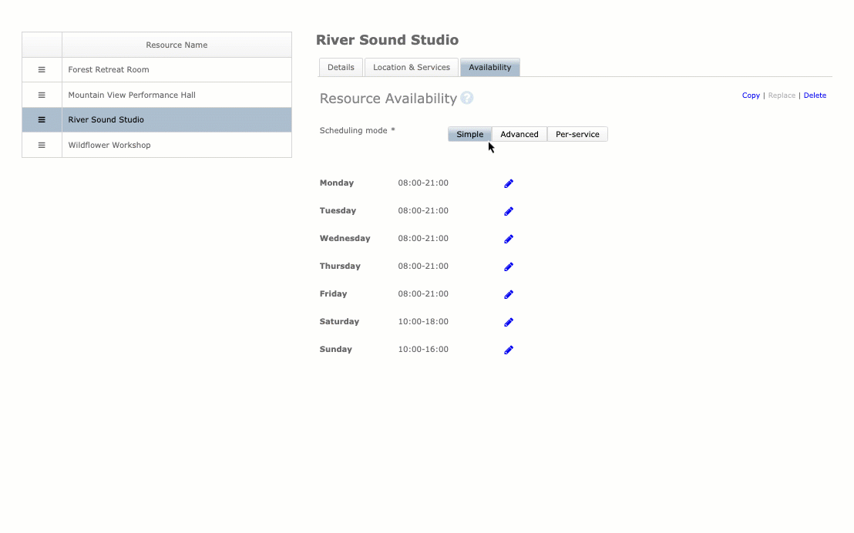
Task: Click the Delete link
Action: (x=815, y=96)
